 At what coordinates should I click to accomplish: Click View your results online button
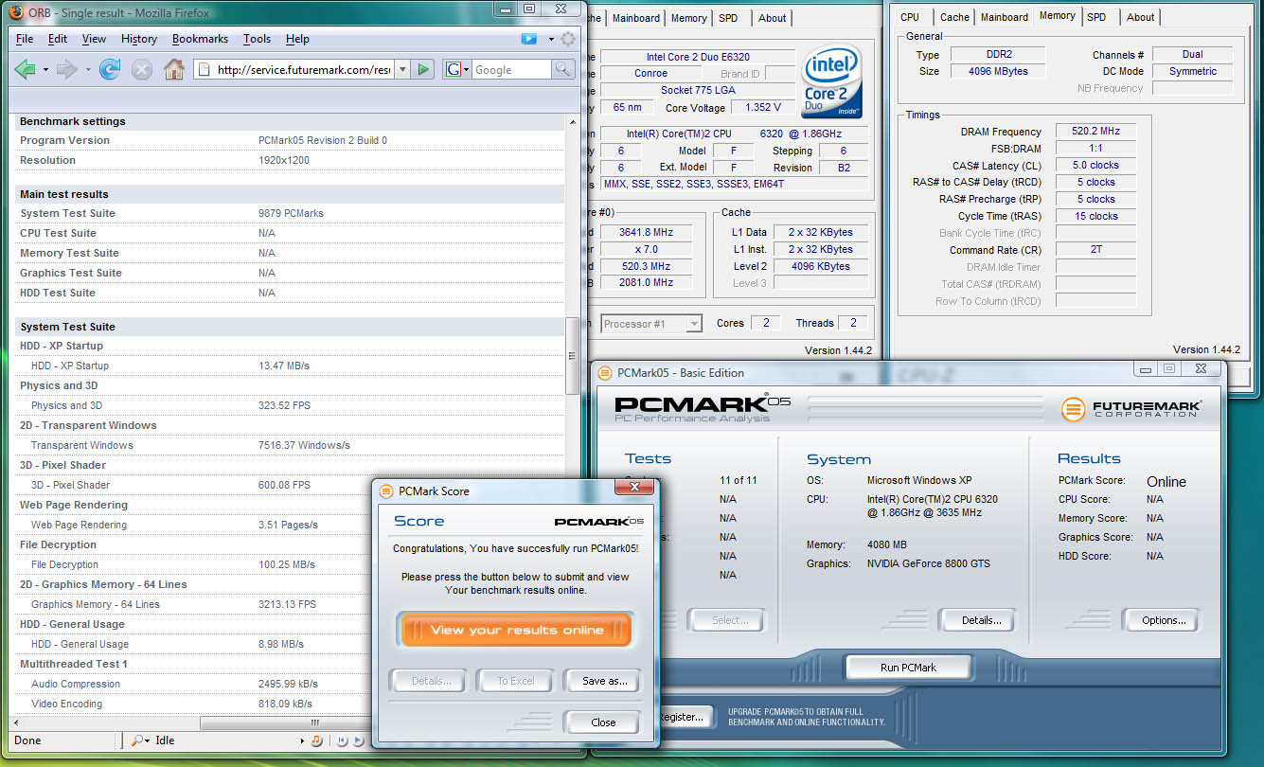[516, 630]
